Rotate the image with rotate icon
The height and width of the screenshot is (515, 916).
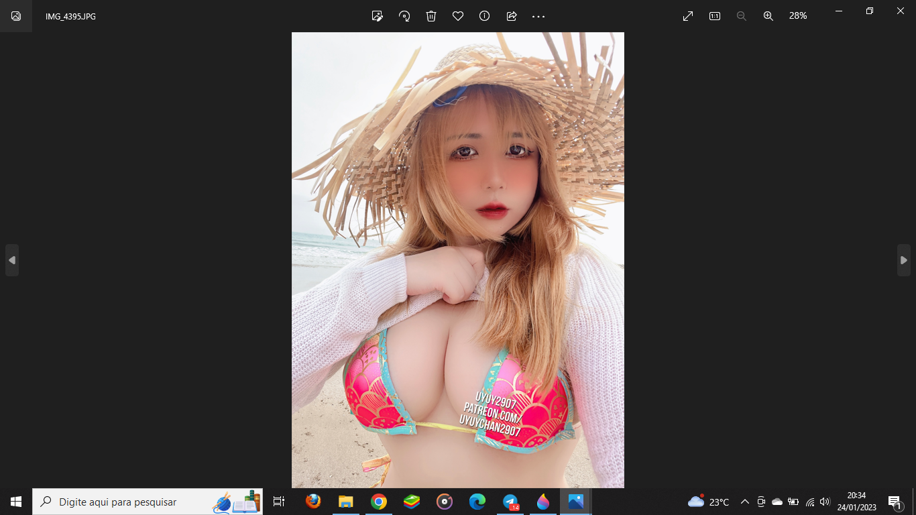404,16
